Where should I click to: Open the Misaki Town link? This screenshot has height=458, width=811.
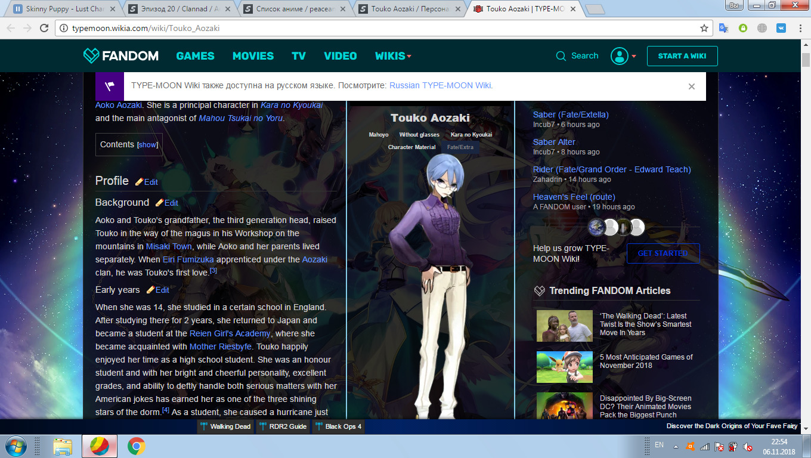[169, 246]
